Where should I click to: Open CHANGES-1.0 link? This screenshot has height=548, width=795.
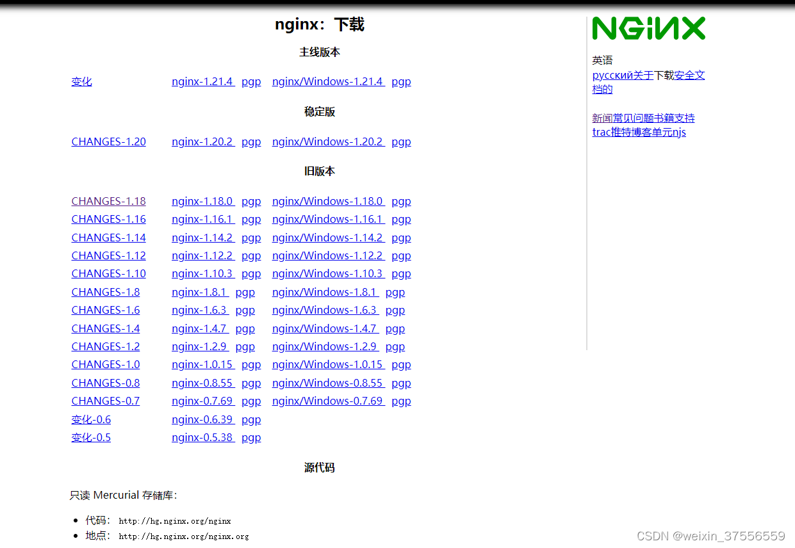pos(105,364)
